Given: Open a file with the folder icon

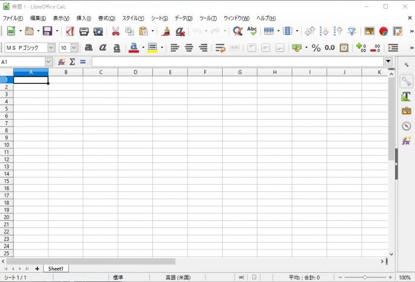Looking at the screenshot, I should click(x=29, y=31).
